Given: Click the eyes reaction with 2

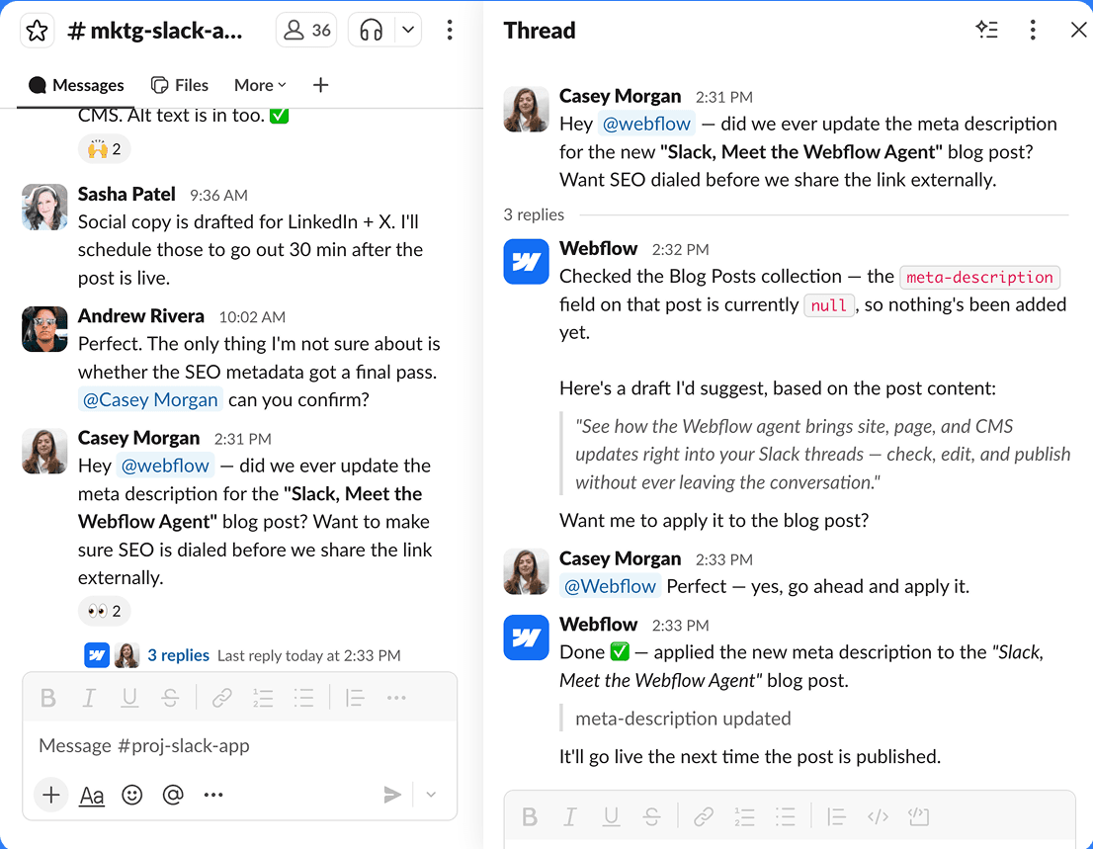Looking at the screenshot, I should coord(104,612).
